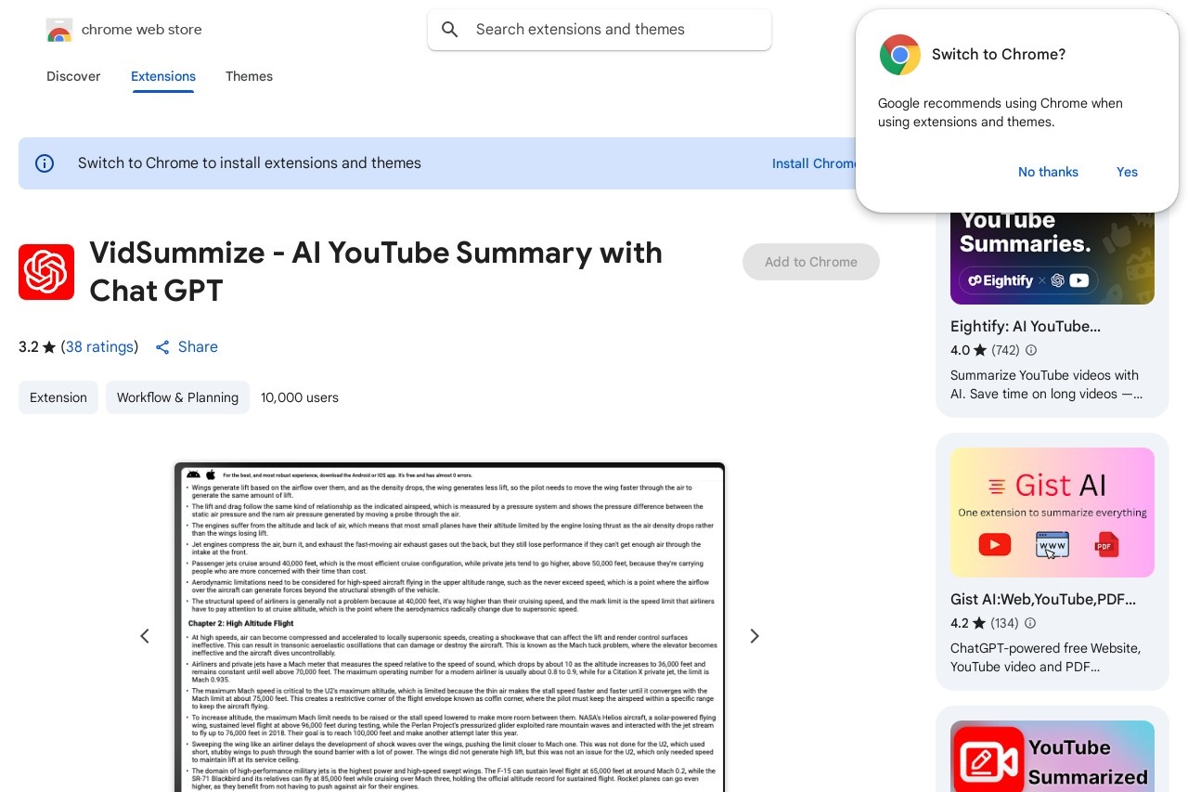
Task: Open the Extensions tab
Action: point(163,76)
